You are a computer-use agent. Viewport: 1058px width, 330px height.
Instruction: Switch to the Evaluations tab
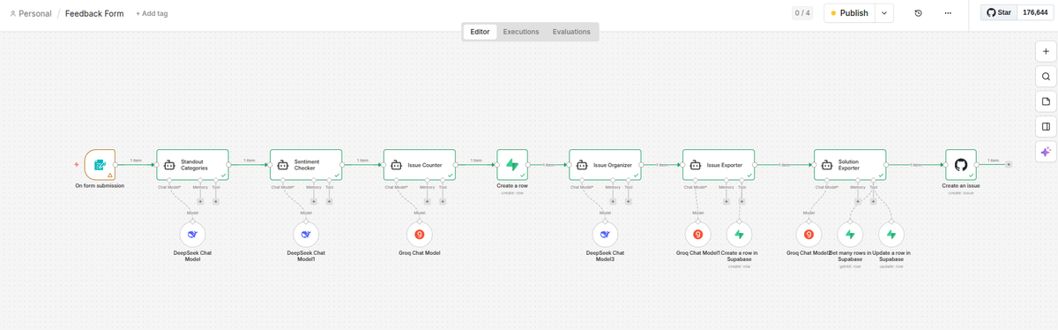[x=571, y=32]
